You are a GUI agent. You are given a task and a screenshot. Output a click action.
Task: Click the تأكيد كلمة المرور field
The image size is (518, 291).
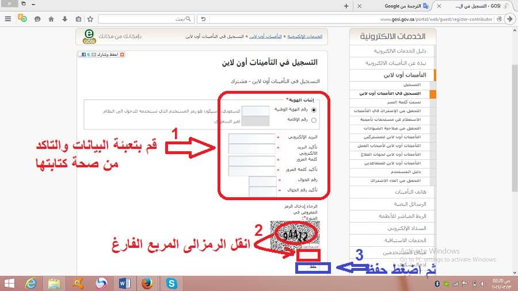[x=252, y=171]
